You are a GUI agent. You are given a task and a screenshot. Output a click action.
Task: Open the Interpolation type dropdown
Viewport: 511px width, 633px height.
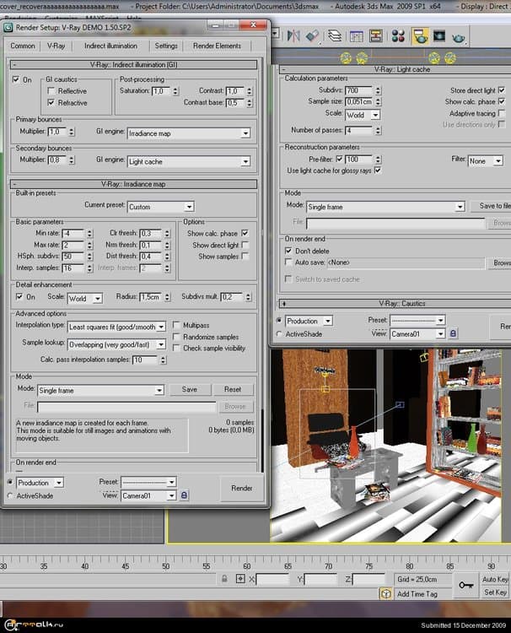(116, 326)
